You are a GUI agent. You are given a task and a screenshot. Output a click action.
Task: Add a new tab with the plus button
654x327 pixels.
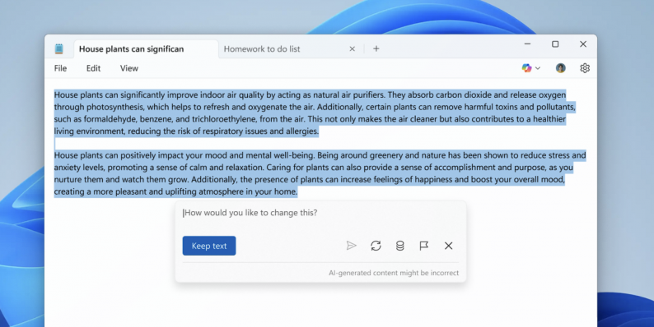[376, 48]
